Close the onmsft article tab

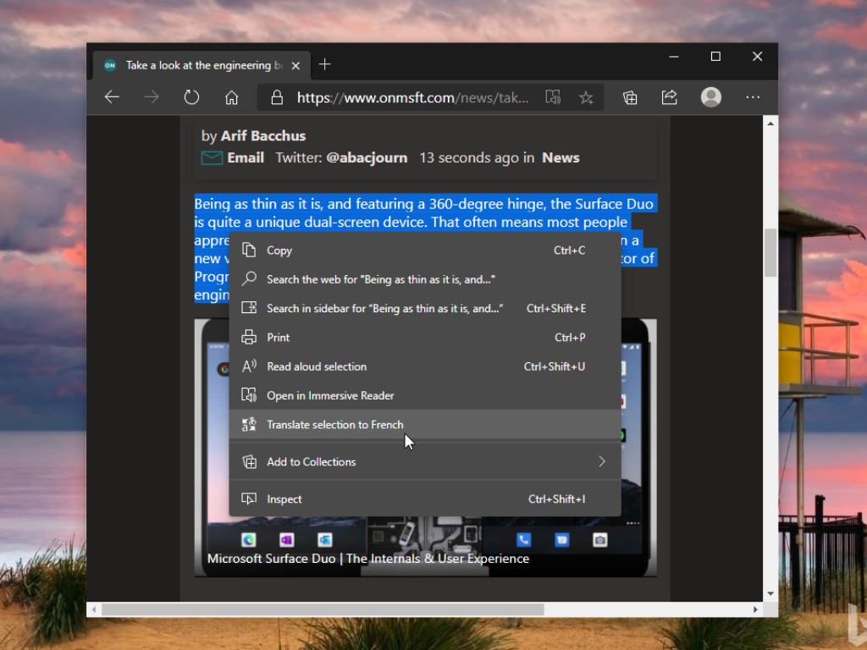pyautogui.click(x=295, y=66)
